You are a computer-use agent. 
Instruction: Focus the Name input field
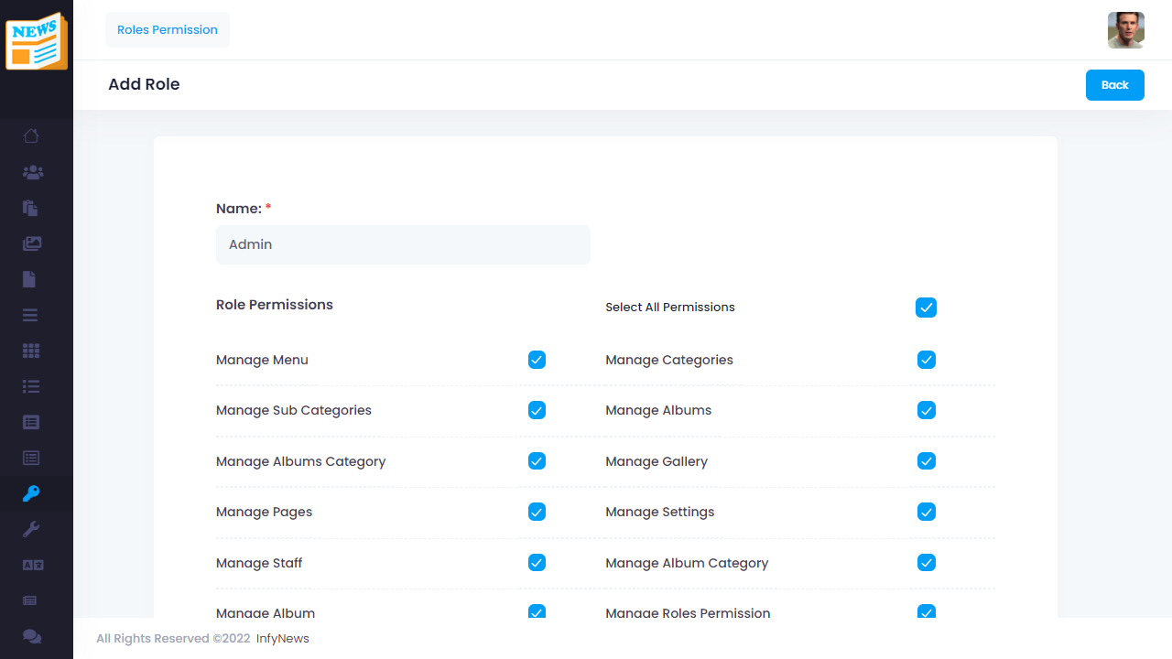tap(403, 245)
